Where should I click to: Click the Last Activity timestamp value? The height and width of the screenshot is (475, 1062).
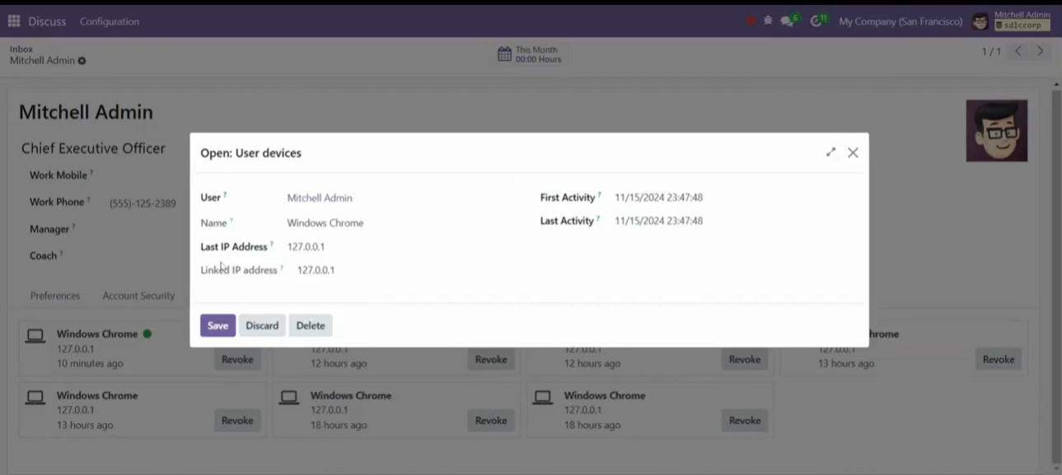tap(658, 221)
